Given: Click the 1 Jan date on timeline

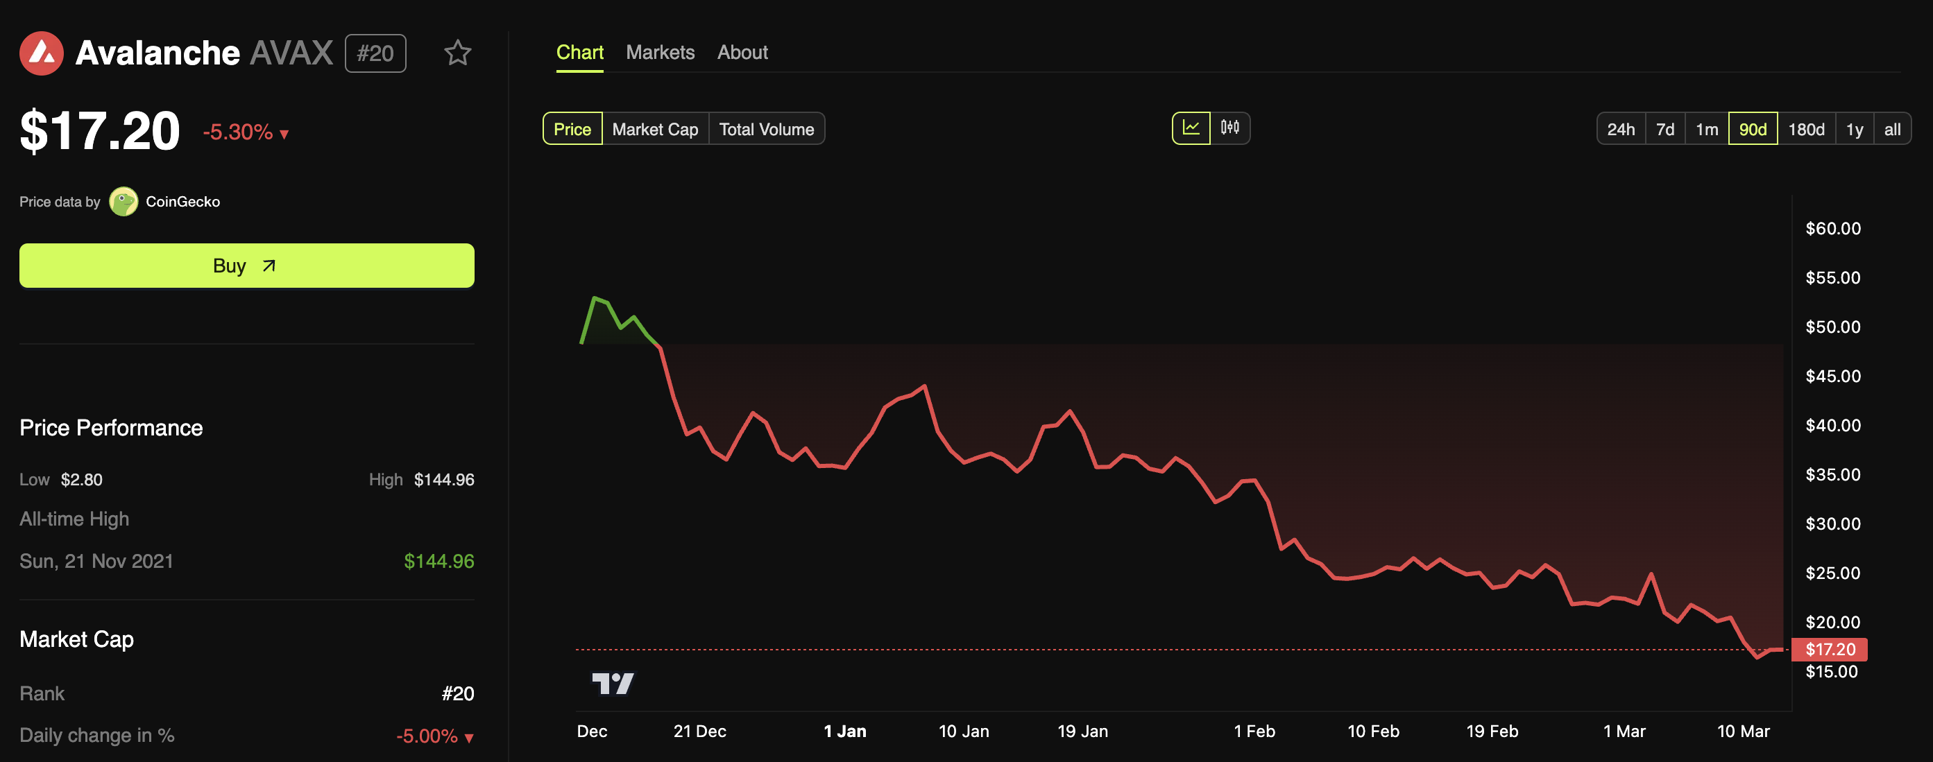Looking at the screenshot, I should (844, 731).
